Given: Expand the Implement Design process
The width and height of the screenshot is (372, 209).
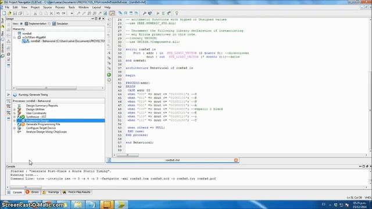Looking at the screenshot, I should (x=15, y=121).
